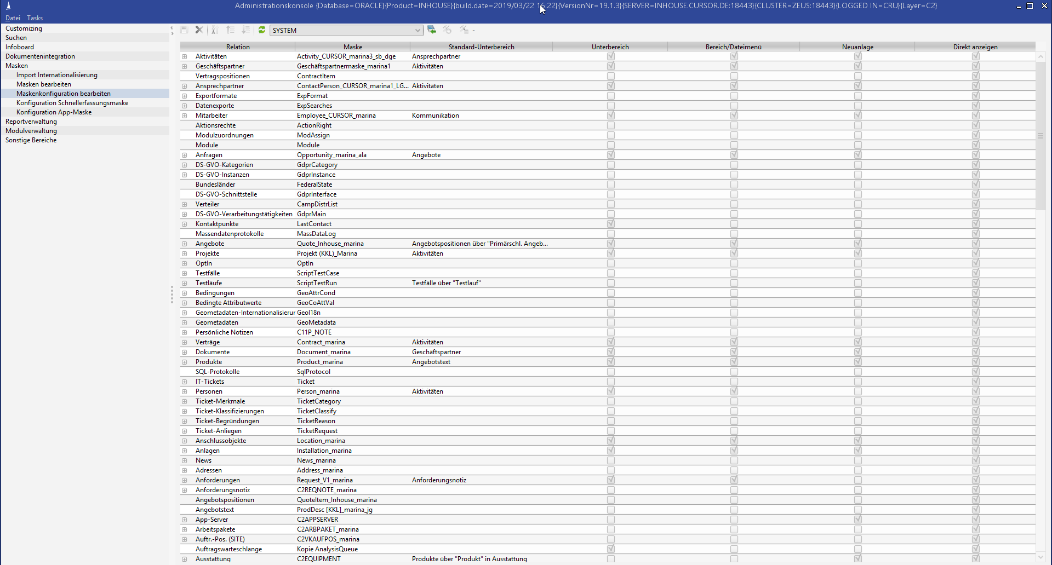The height and width of the screenshot is (565, 1052).
Task: Select Masken bearbeiten in sidebar
Action: pos(44,84)
